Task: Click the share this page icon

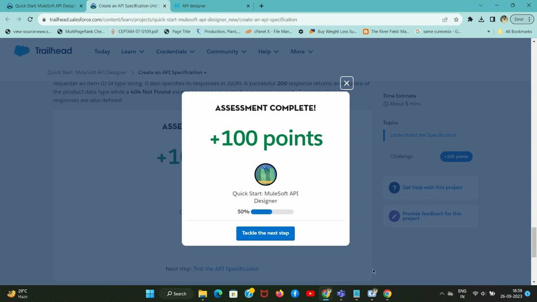Action: coord(445,19)
